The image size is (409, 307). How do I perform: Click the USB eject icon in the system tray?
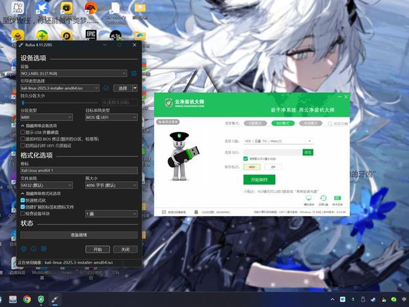[363, 299]
